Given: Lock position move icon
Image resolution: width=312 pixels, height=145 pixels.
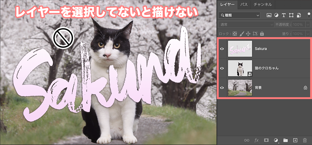Looking at the screenshot, I should (x=248, y=34).
